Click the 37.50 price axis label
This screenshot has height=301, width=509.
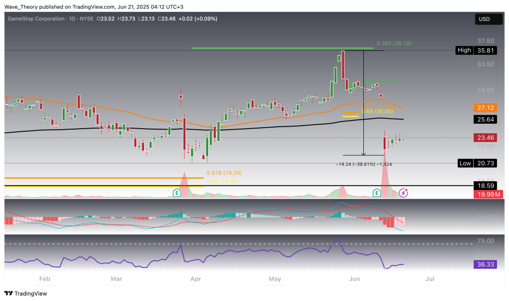[486, 41]
